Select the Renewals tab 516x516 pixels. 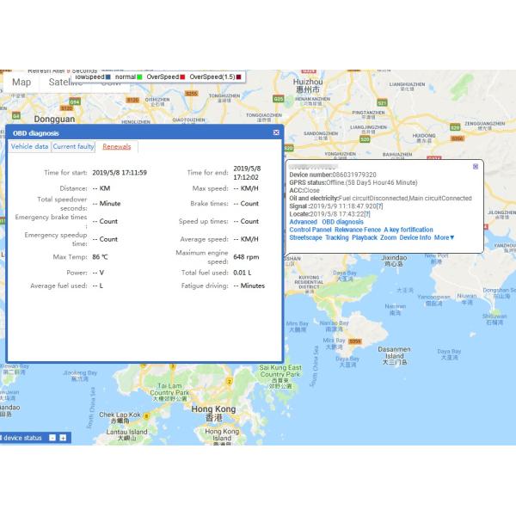pos(116,147)
